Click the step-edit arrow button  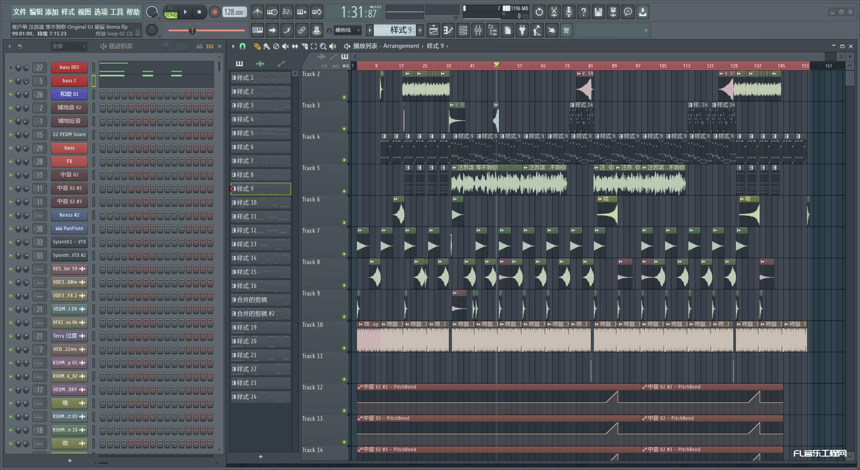tap(272, 30)
